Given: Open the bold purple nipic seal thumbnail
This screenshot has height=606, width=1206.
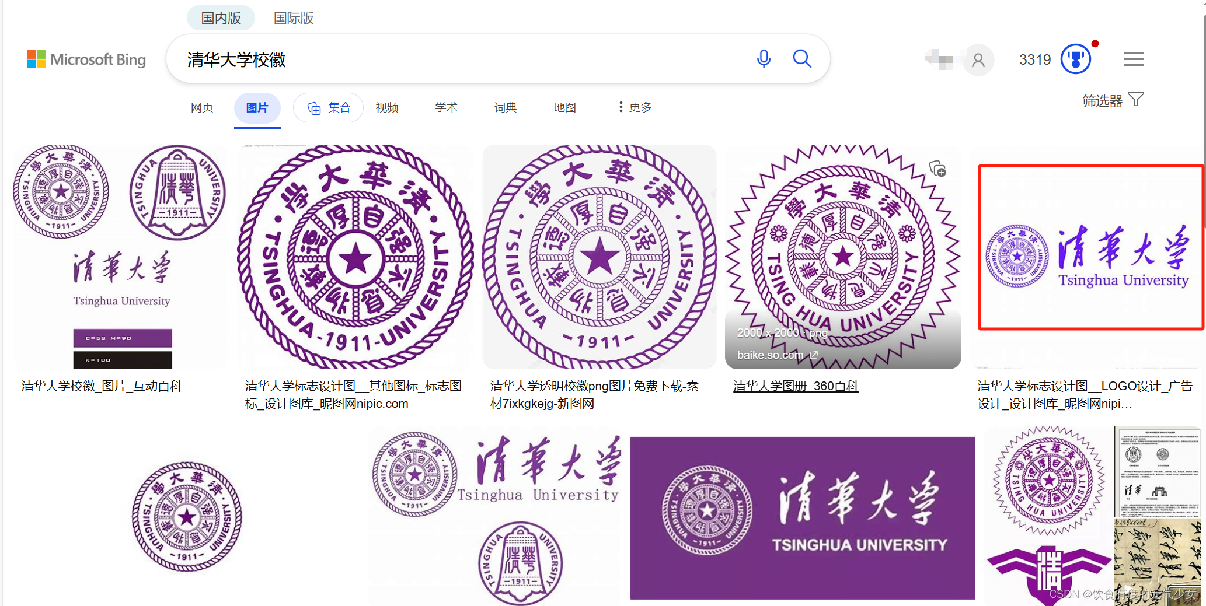Looking at the screenshot, I should click(355, 257).
